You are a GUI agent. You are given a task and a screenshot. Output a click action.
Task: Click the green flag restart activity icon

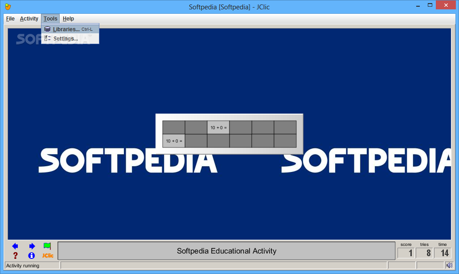(x=47, y=246)
